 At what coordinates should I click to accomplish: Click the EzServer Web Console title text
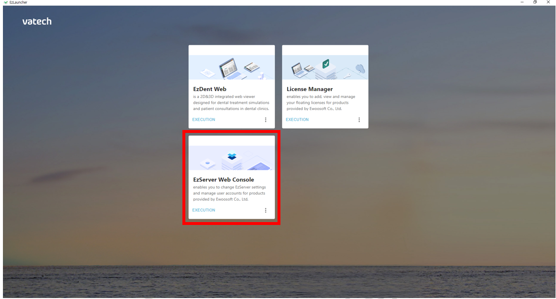[x=223, y=180]
